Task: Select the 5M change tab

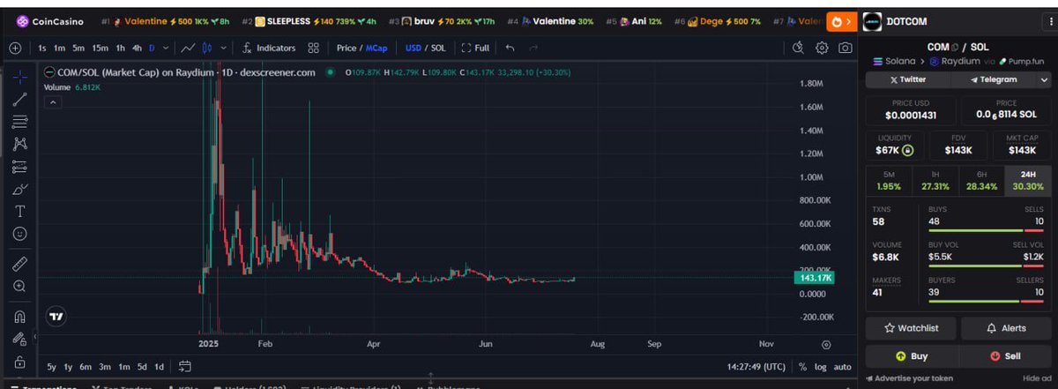Action: [x=888, y=181]
